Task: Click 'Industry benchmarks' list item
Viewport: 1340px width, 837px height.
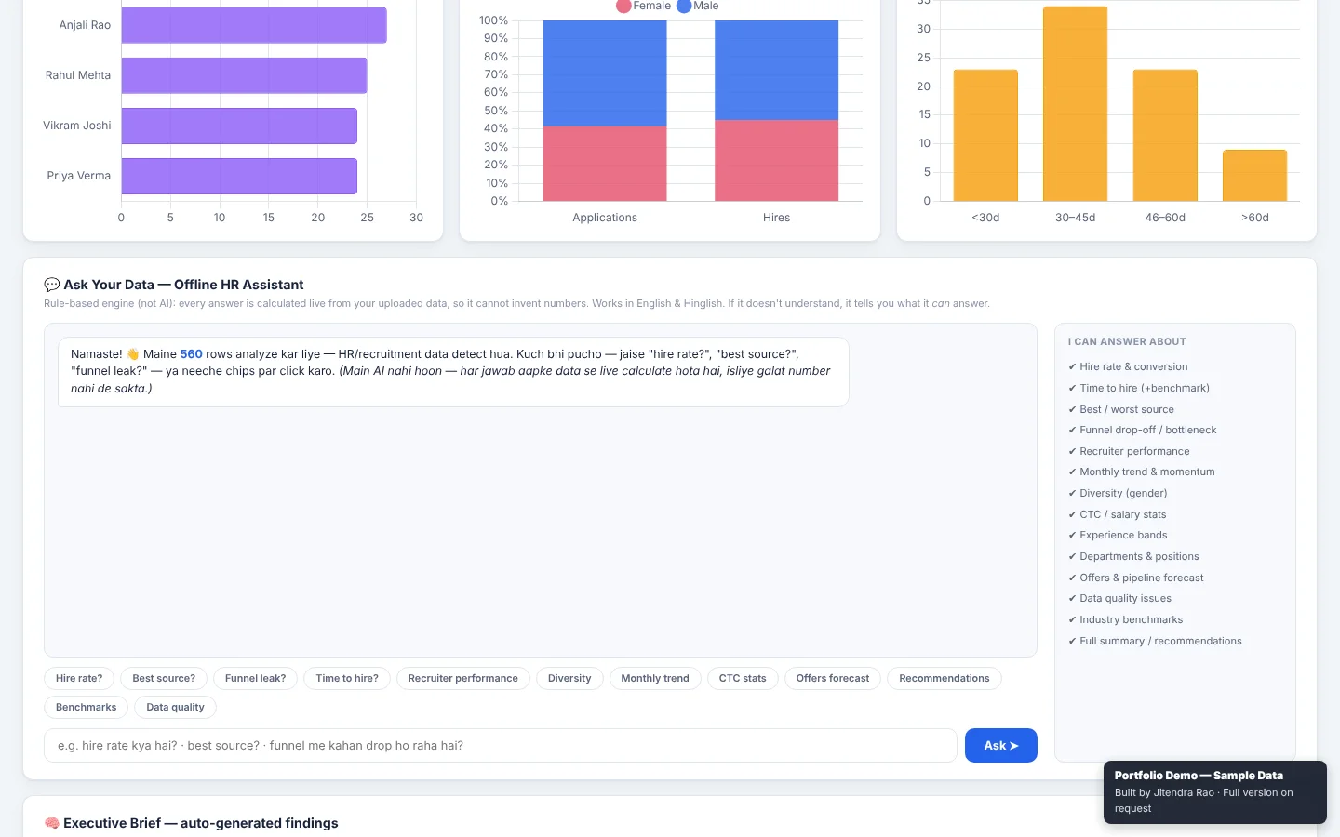Action: coord(1126,619)
